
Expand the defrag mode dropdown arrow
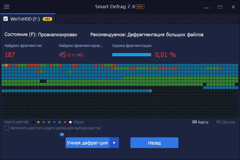114,143
